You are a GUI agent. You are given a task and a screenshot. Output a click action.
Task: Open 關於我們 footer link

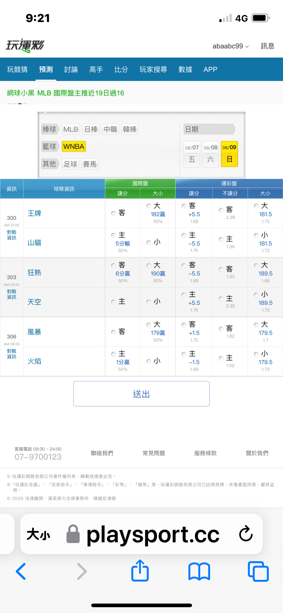pyautogui.click(x=257, y=453)
